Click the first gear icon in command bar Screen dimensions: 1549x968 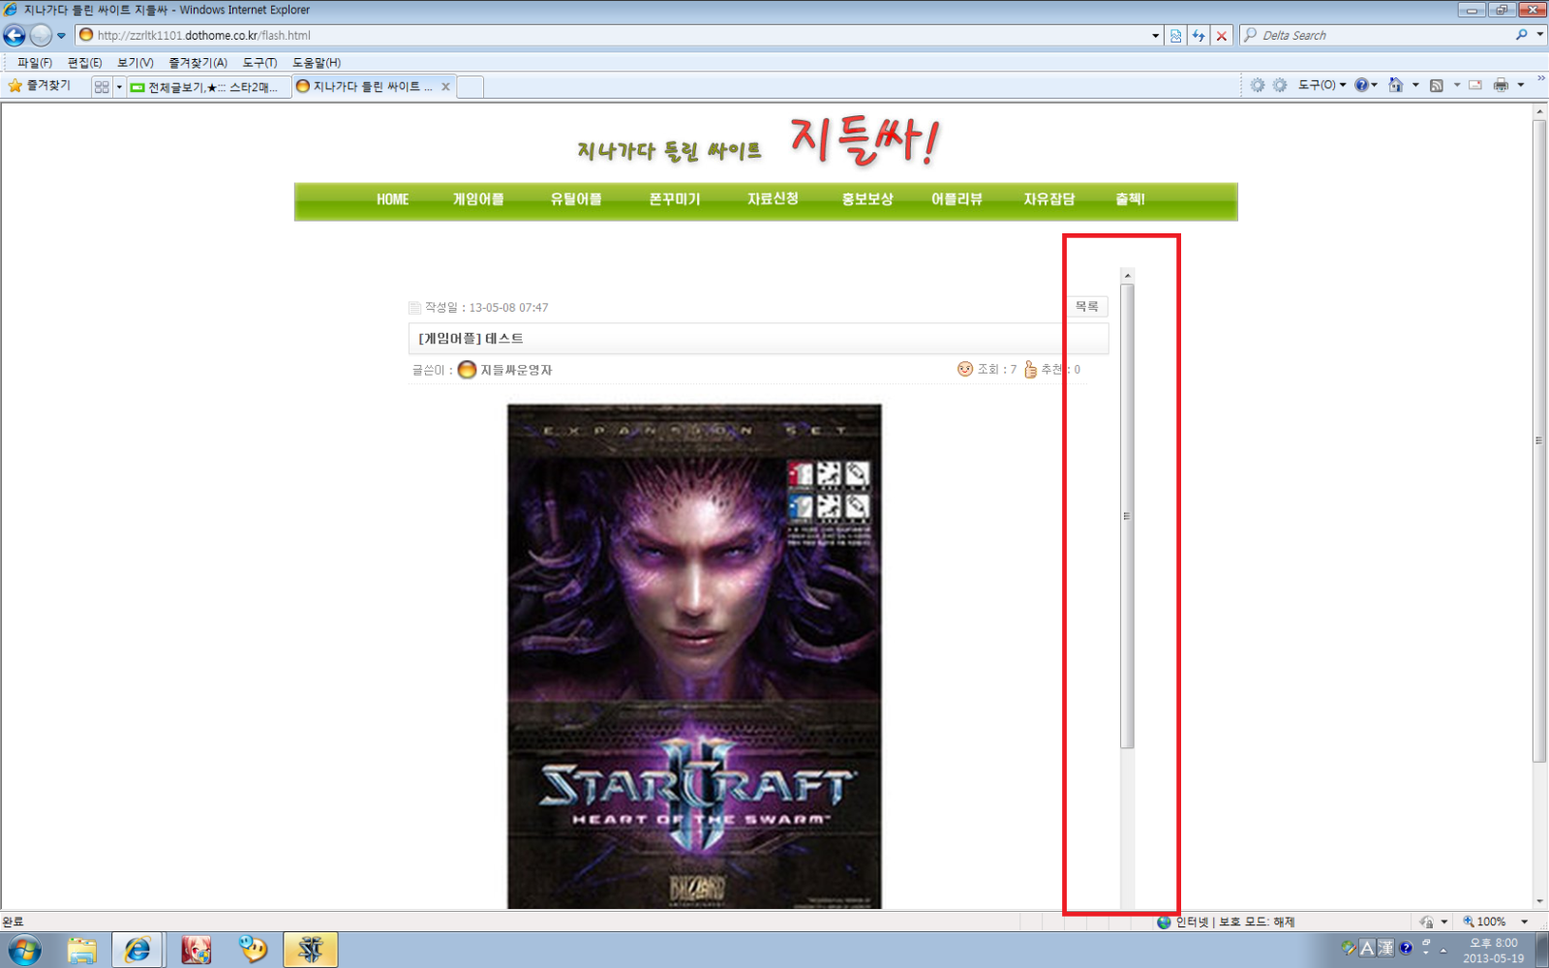[1257, 85]
